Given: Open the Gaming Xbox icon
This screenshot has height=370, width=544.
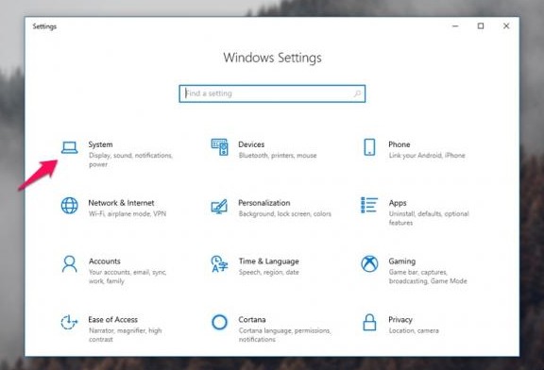Looking at the screenshot, I should pos(369,264).
